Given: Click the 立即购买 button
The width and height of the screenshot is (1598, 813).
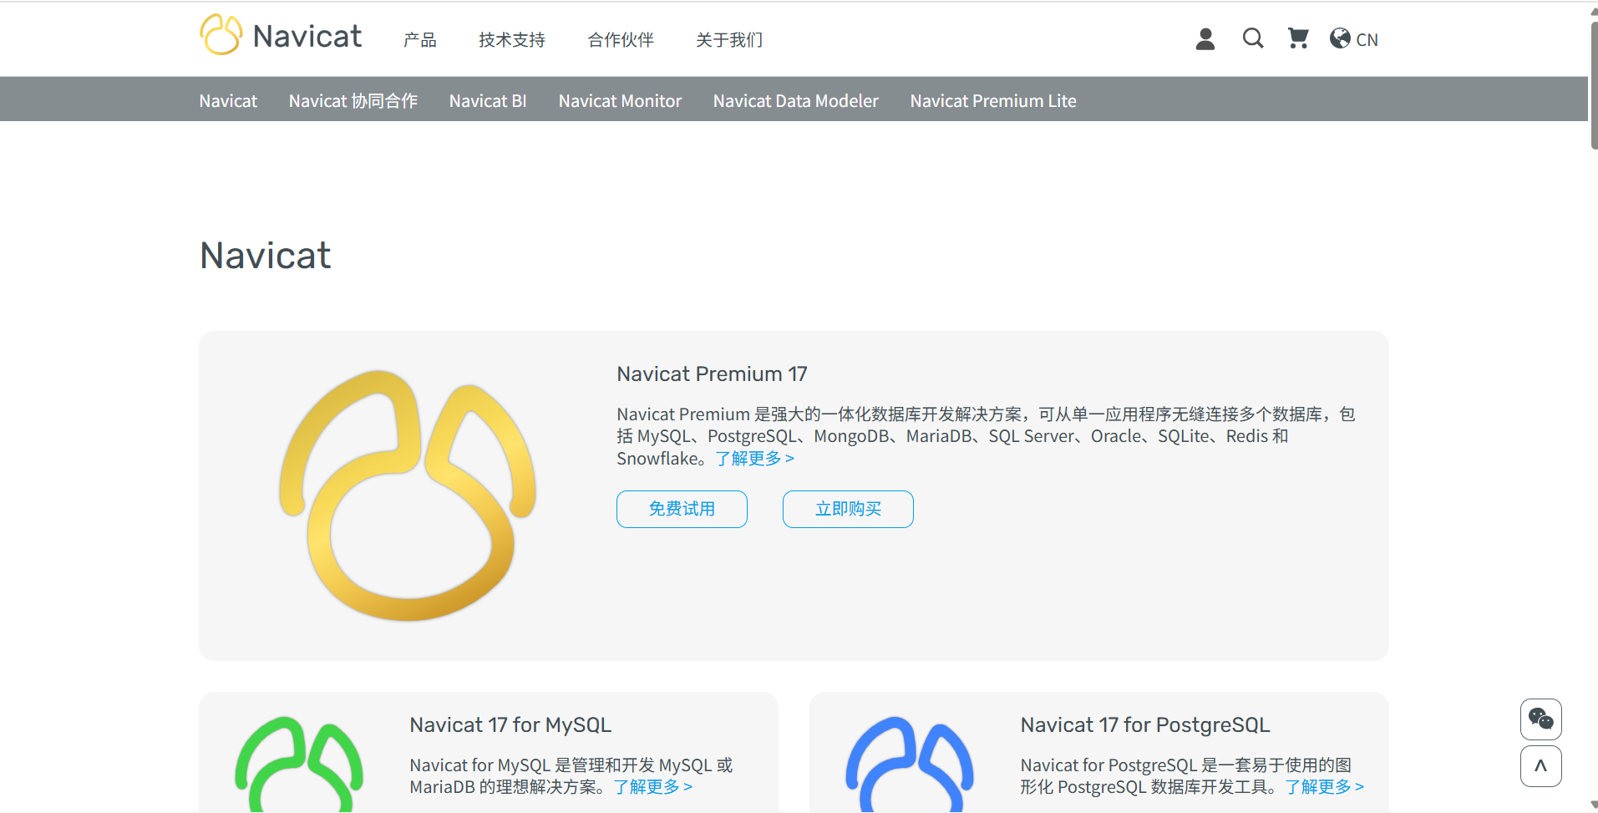Looking at the screenshot, I should (848, 509).
